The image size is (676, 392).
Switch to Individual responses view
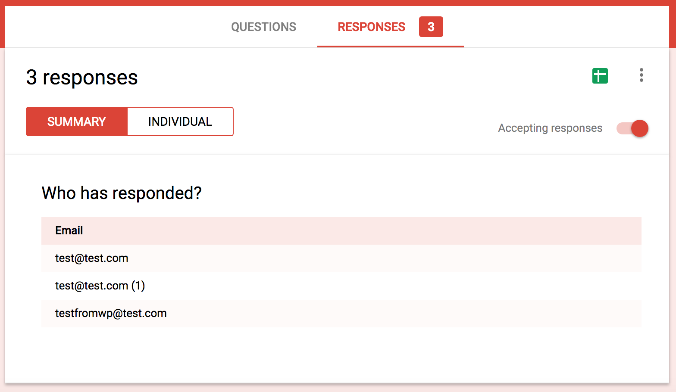pyautogui.click(x=180, y=122)
